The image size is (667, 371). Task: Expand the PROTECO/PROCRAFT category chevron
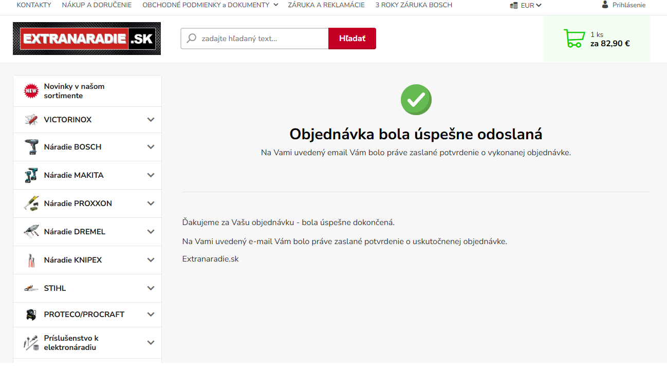[151, 314]
